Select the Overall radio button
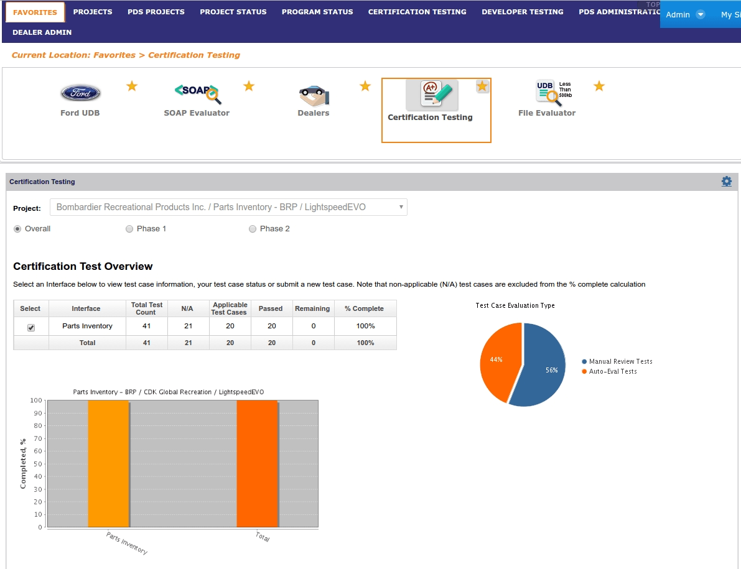This screenshot has width=741, height=569. coord(17,229)
